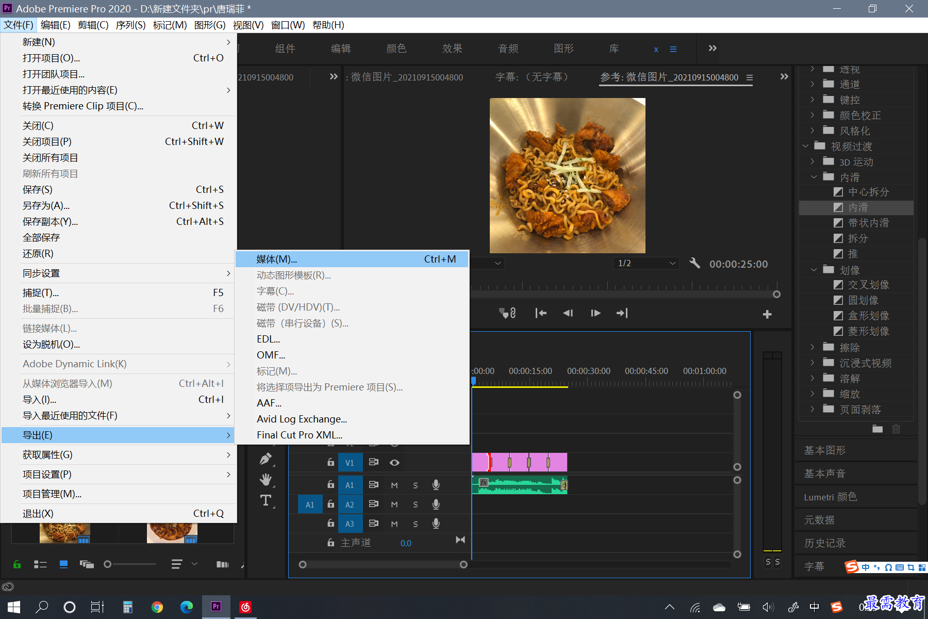Solo audio track A3
928x619 pixels.
click(416, 524)
